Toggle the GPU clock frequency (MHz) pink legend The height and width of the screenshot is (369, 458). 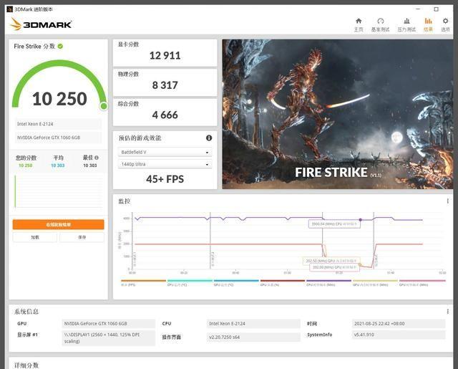422,282
